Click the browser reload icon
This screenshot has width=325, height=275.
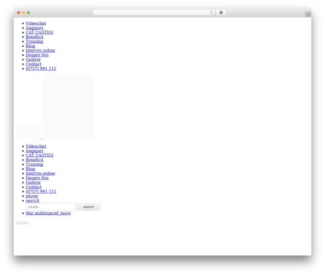coord(211,12)
